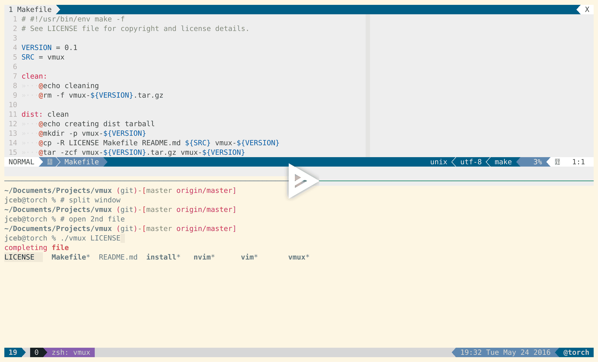The height and width of the screenshot is (362, 598).
Task: Click the tmux session "19" badge
Action: (x=13, y=352)
